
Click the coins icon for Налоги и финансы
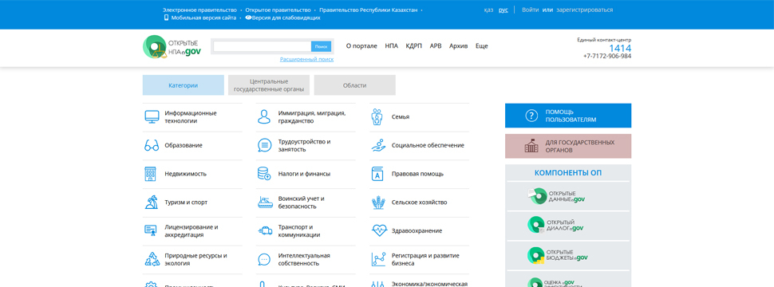pyautogui.click(x=264, y=174)
